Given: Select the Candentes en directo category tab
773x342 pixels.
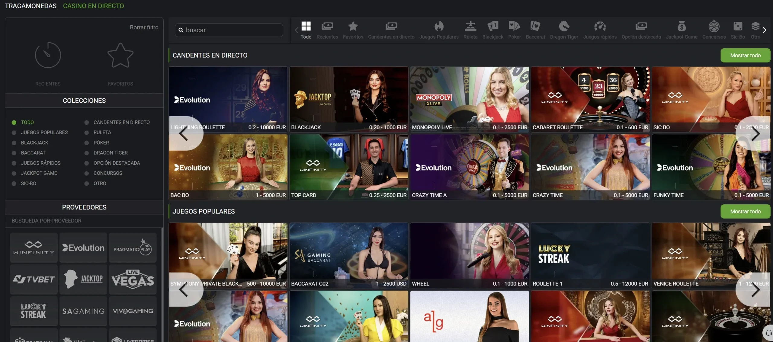Looking at the screenshot, I should point(391,30).
